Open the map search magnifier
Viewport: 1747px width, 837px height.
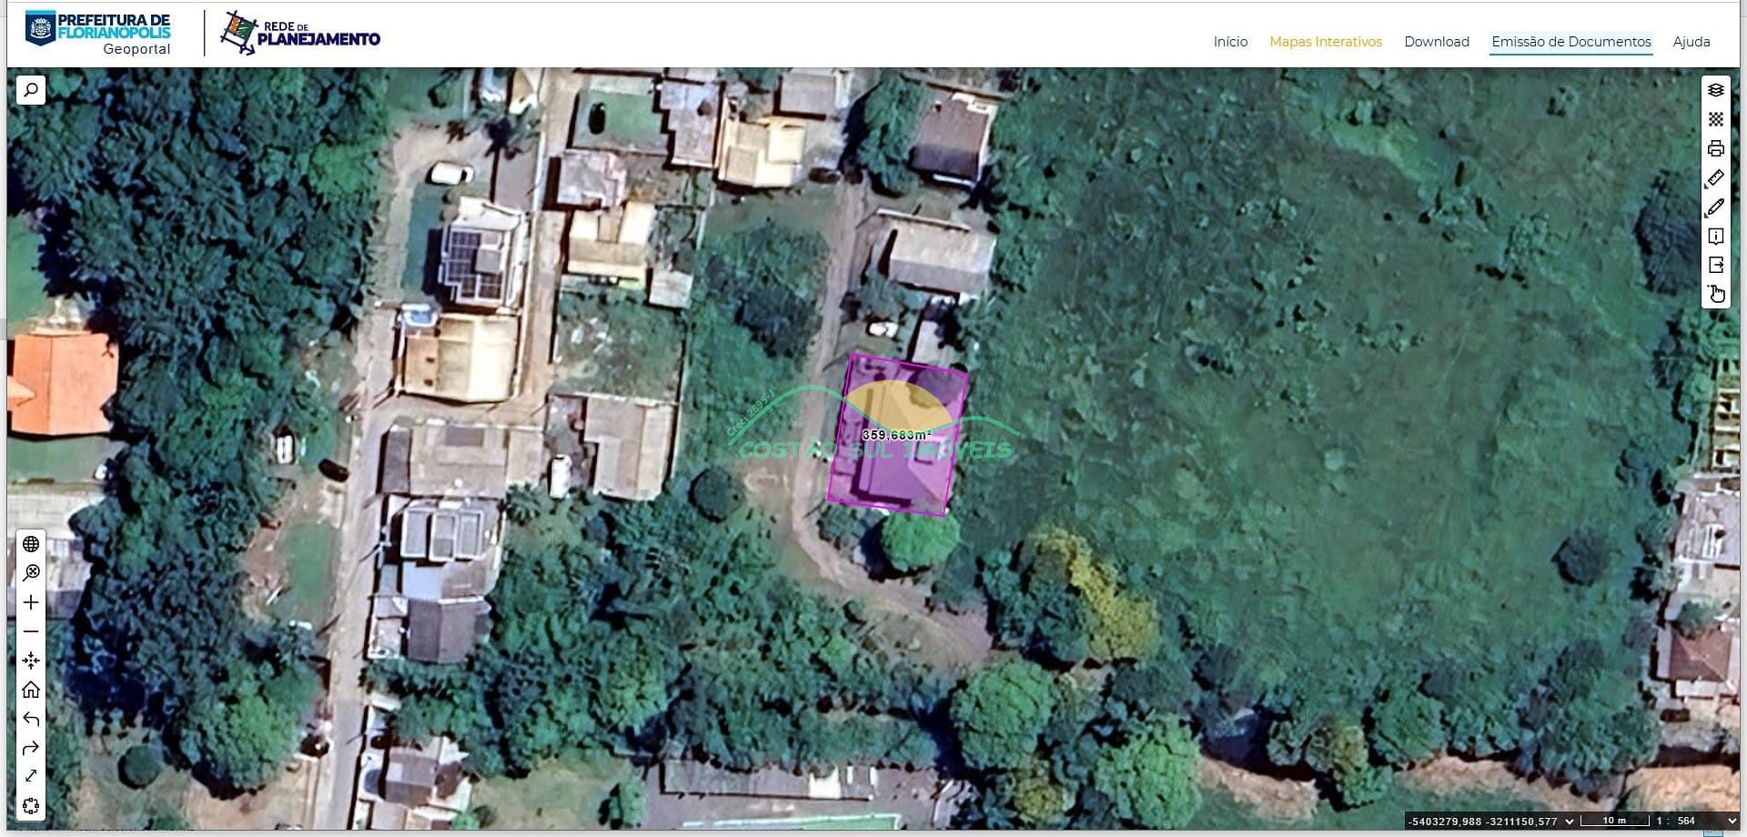tap(31, 90)
